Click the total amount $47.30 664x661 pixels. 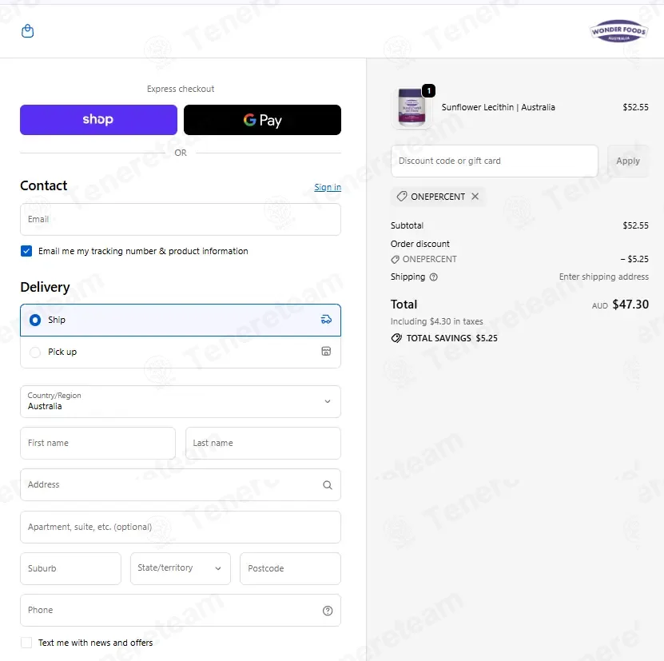tap(630, 305)
